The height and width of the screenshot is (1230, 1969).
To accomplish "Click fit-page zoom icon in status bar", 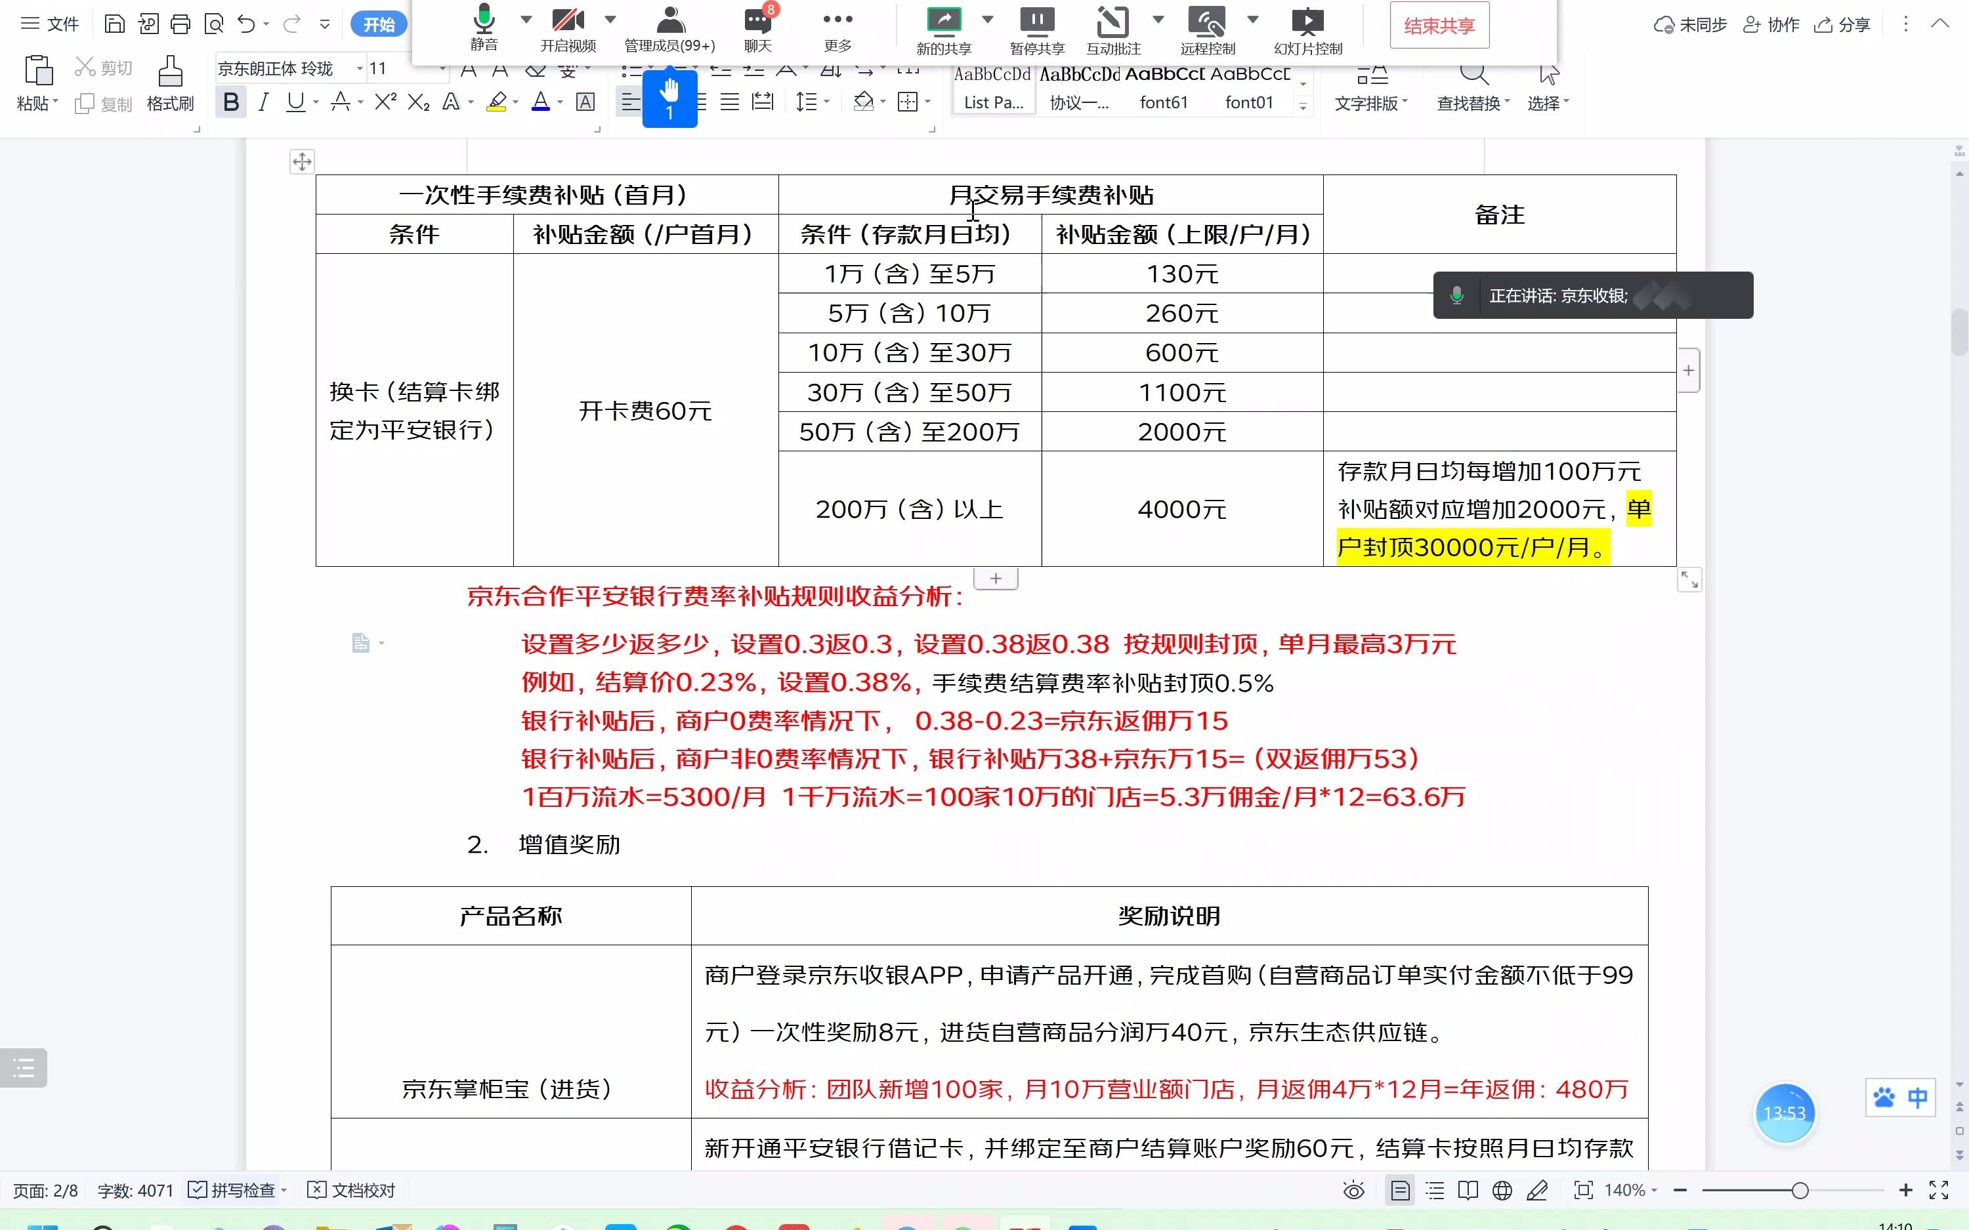I will coord(1583,1190).
